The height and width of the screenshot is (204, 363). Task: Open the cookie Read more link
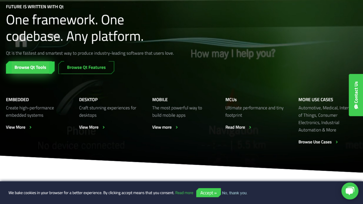(184, 193)
